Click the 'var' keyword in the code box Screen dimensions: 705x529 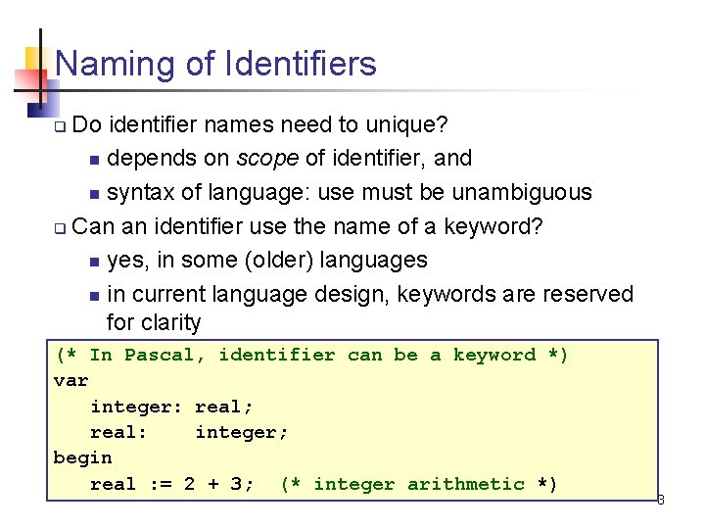point(70,381)
